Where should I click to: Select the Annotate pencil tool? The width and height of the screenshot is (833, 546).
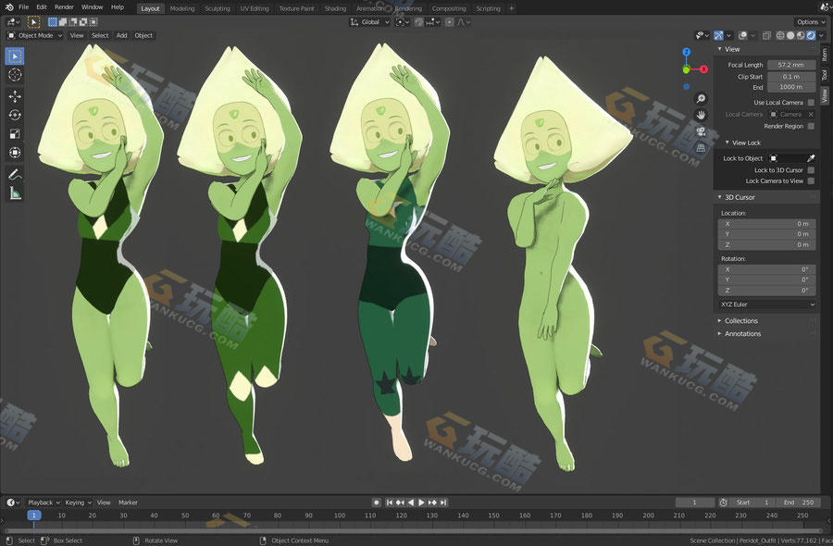(15, 174)
